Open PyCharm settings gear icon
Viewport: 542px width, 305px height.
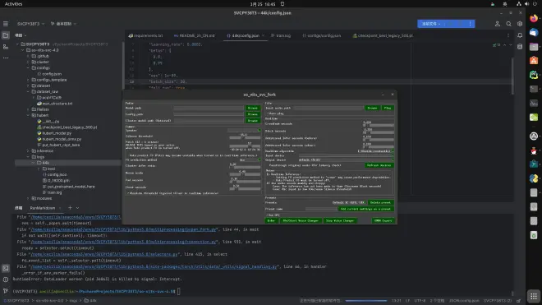[x=520, y=24]
